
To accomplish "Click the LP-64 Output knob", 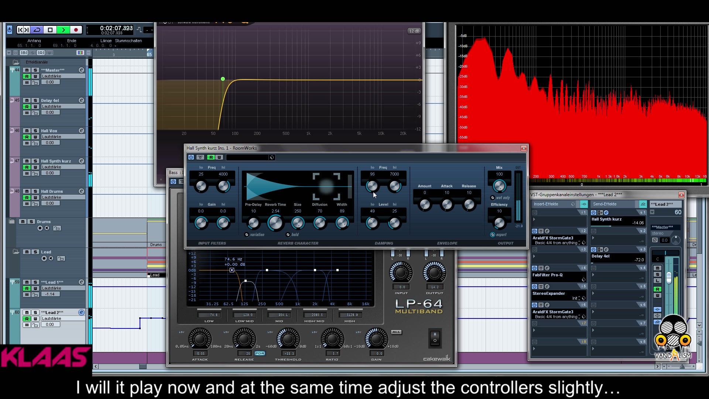I will pyautogui.click(x=434, y=273).
